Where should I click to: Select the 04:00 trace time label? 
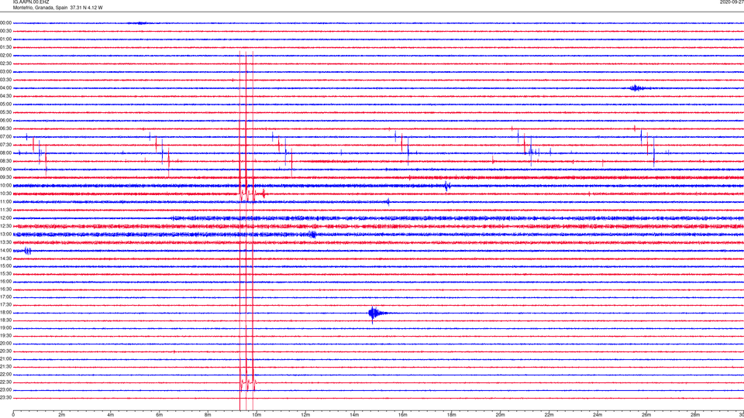5,88
